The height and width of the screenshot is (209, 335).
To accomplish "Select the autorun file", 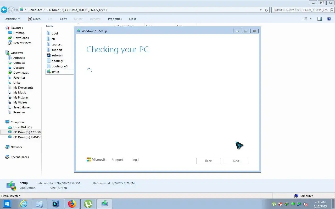I will pos(54,55).
